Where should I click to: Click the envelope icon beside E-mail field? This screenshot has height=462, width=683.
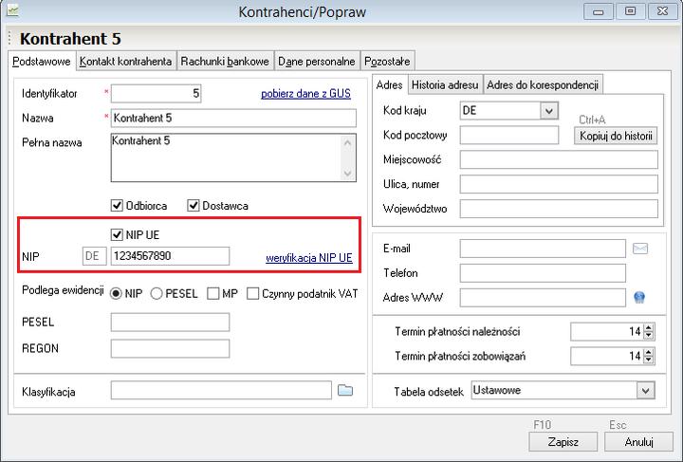click(x=640, y=249)
